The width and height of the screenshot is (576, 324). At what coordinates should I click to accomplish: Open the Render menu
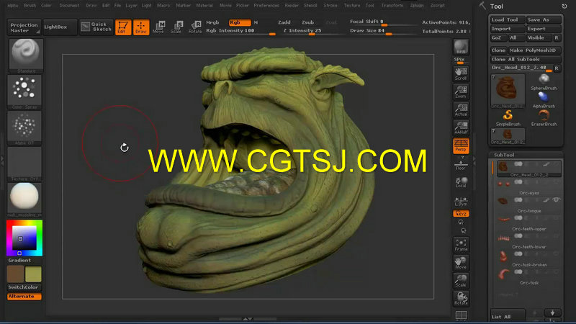click(292, 6)
